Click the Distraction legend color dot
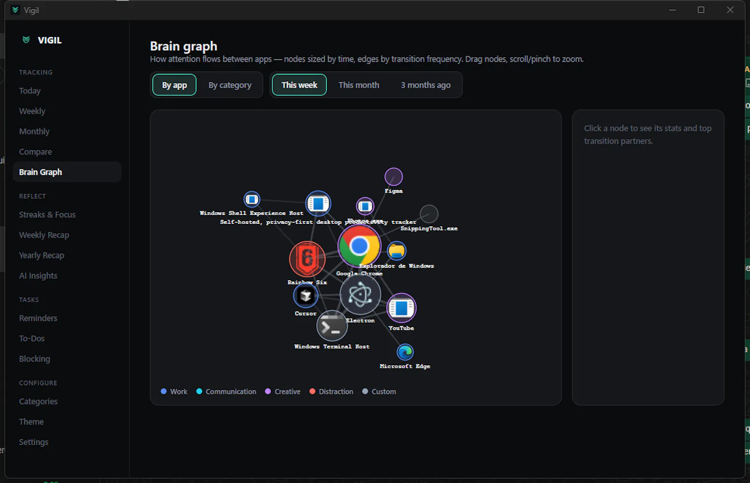Image resolution: width=750 pixels, height=483 pixels. 312,391
